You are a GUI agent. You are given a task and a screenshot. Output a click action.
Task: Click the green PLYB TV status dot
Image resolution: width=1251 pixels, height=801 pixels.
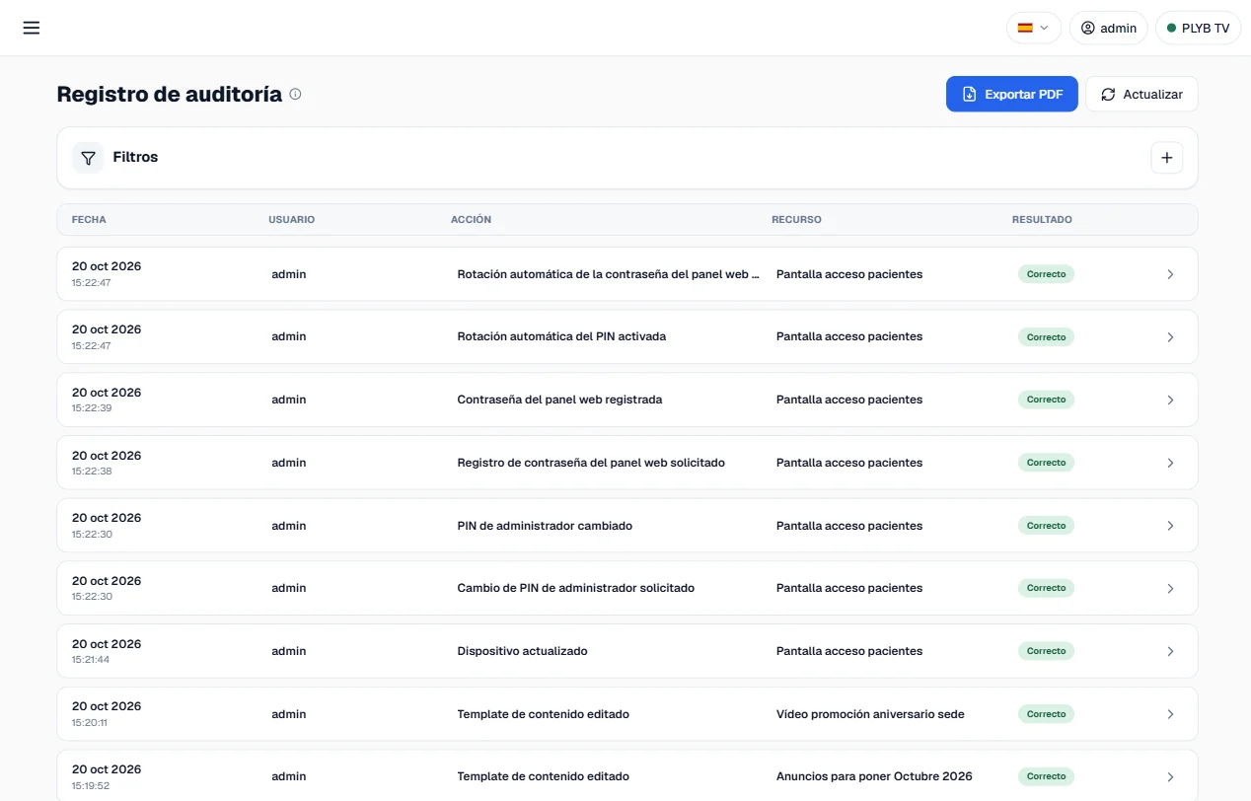click(1171, 28)
